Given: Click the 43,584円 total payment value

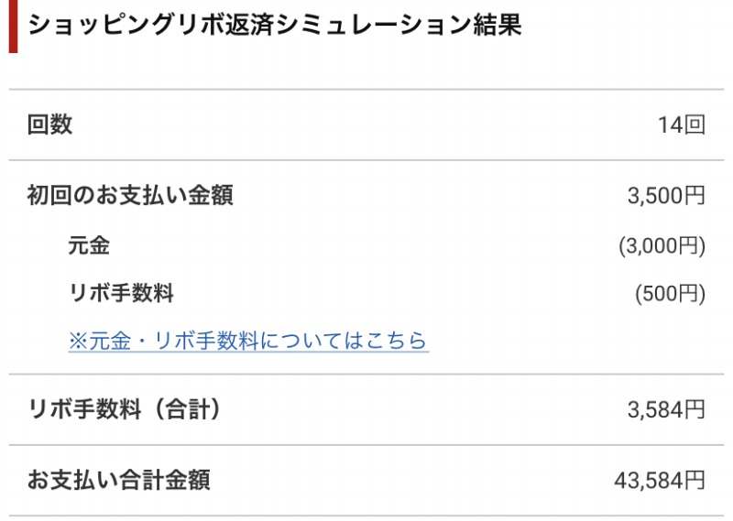Looking at the screenshot, I should [660, 480].
